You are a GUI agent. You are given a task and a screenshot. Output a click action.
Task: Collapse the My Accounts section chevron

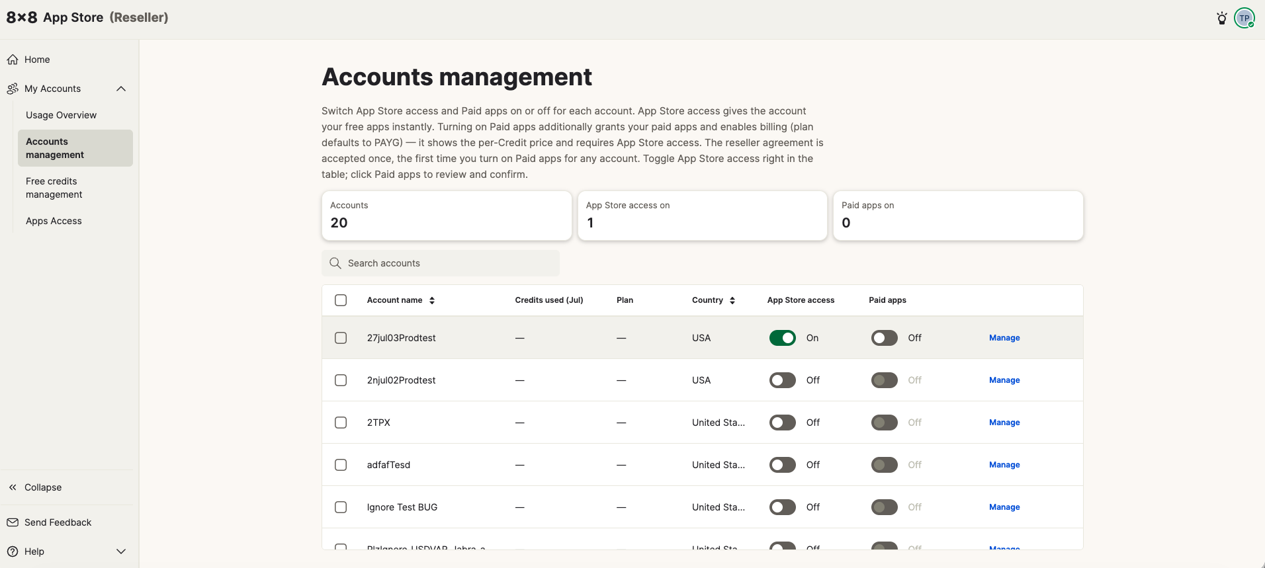pyautogui.click(x=121, y=89)
